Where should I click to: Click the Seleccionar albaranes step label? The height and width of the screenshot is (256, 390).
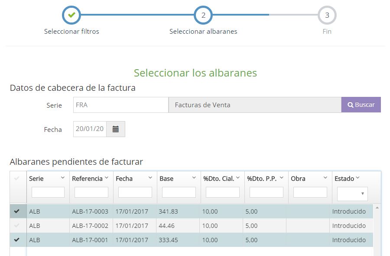coord(203,32)
